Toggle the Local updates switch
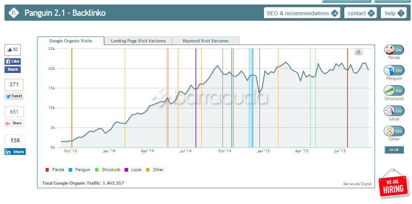The width and height of the screenshot is (412, 204). 394,111
